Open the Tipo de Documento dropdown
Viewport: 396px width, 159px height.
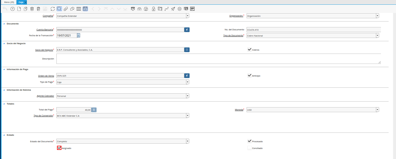pyautogui.click(x=377, y=36)
